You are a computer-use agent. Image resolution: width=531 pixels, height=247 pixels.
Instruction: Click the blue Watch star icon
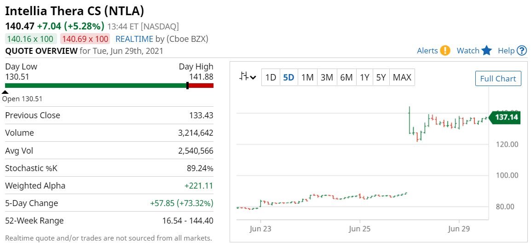click(x=487, y=51)
